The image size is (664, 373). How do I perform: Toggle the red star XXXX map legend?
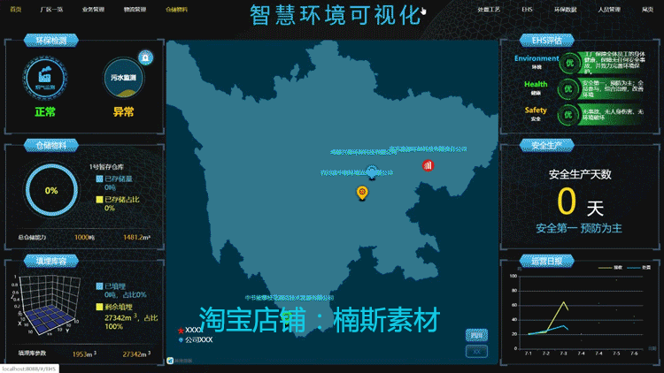pyautogui.click(x=189, y=330)
